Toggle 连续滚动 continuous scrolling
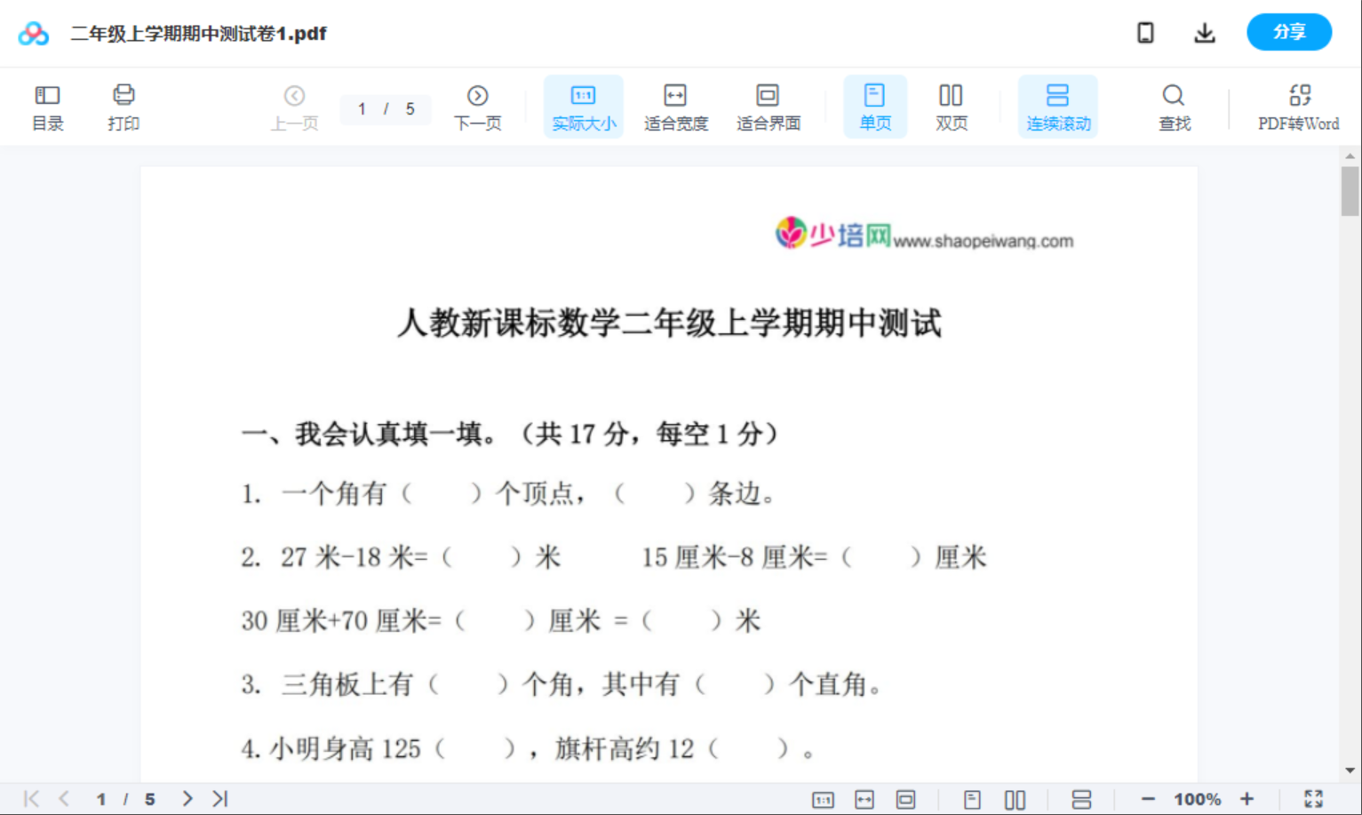Viewport: 1362px width, 815px height. click(x=1057, y=106)
